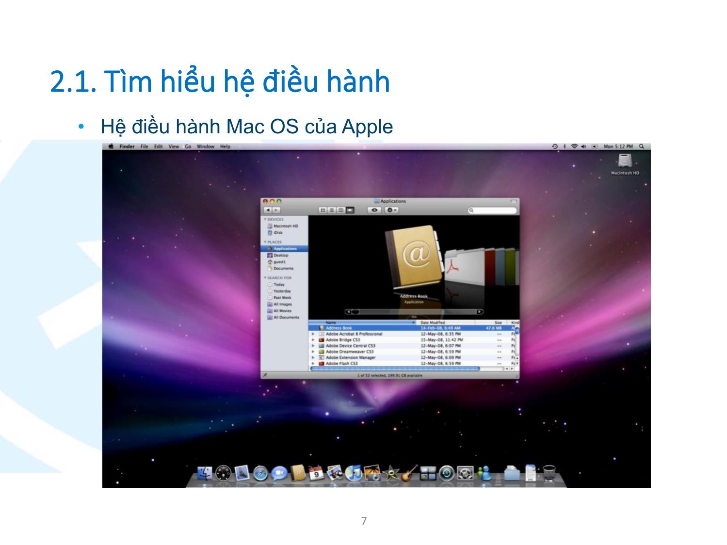Open the Trash in the Dock
Image resolution: width=727 pixels, height=545 pixels.
coord(549,473)
